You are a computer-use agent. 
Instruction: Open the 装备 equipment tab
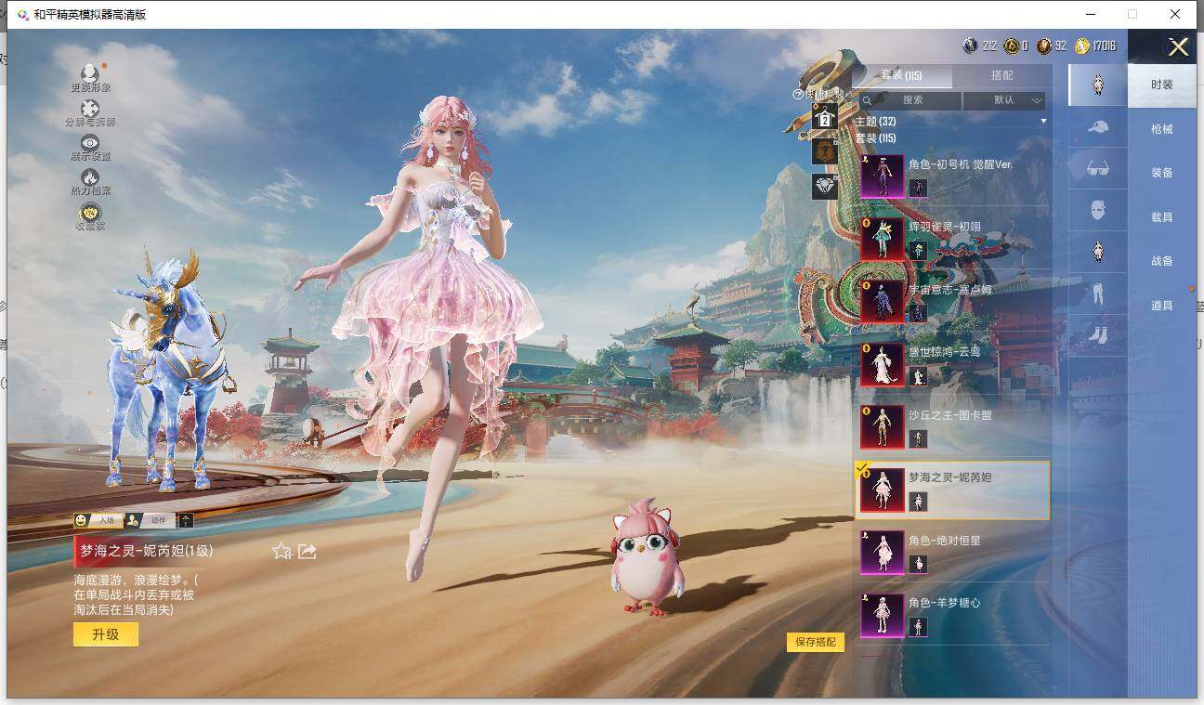click(x=1162, y=173)
